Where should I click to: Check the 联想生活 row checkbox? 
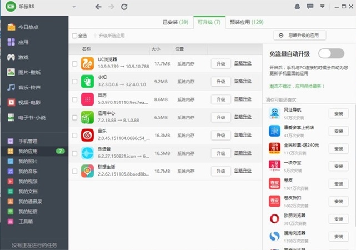pos(74,171)
